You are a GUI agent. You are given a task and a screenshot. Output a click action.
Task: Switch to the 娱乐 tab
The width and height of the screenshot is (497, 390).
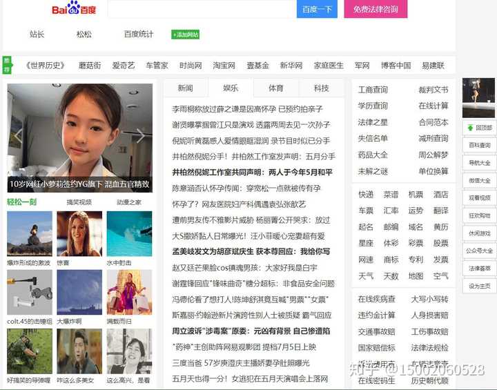(x=231, y=88)
